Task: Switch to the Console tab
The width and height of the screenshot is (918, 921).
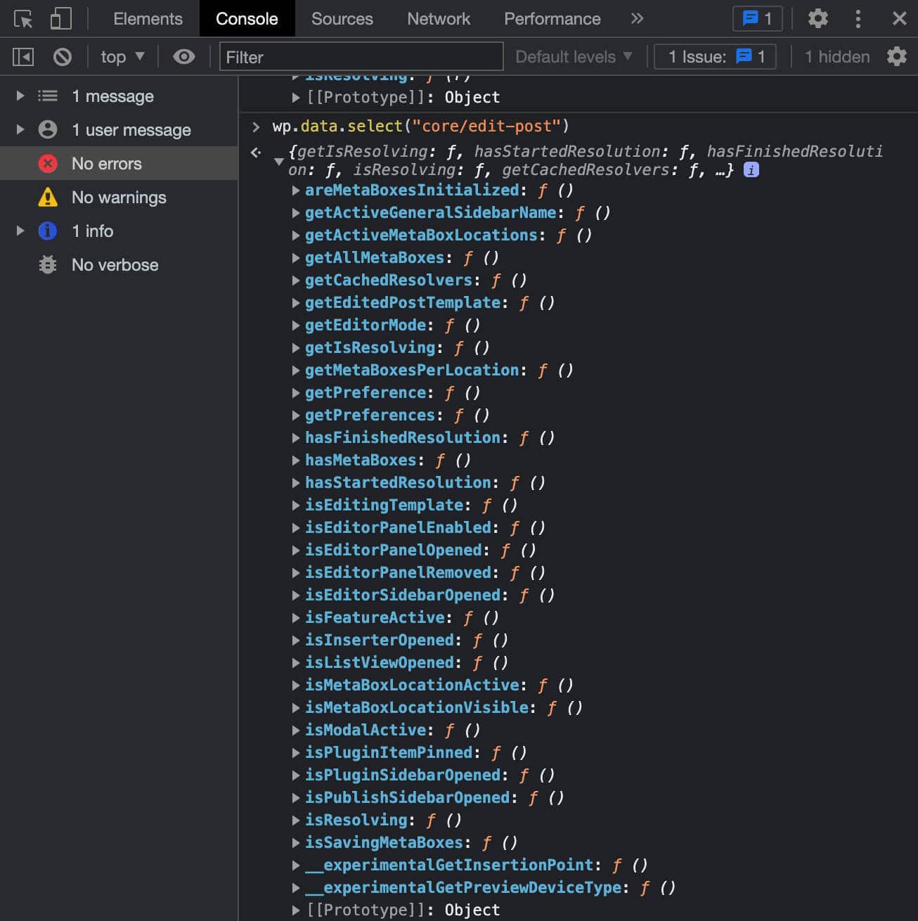Action: click(x=247, y=18)
